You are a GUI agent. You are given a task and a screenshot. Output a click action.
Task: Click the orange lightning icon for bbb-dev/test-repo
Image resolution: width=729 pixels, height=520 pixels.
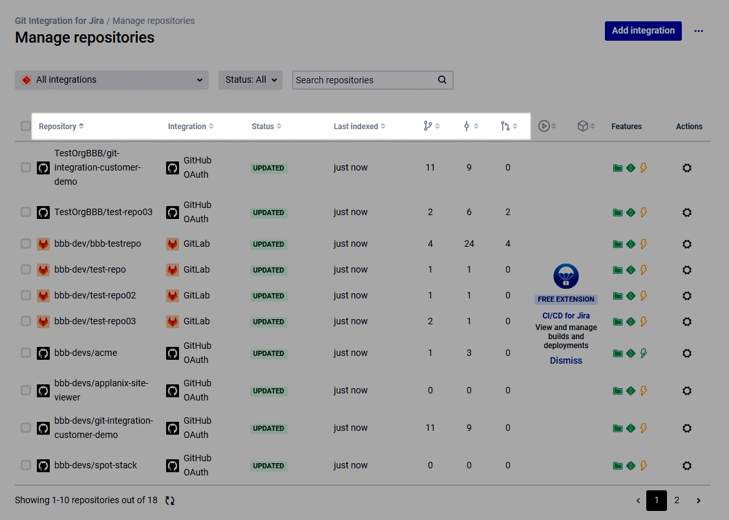[x=644, y=269]
